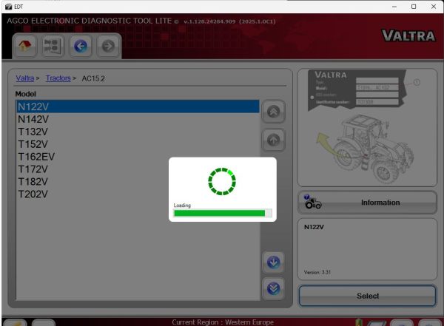Viewport: 444px width, 326px height.
Task: Select model T202V
Action: pos(138,194)
